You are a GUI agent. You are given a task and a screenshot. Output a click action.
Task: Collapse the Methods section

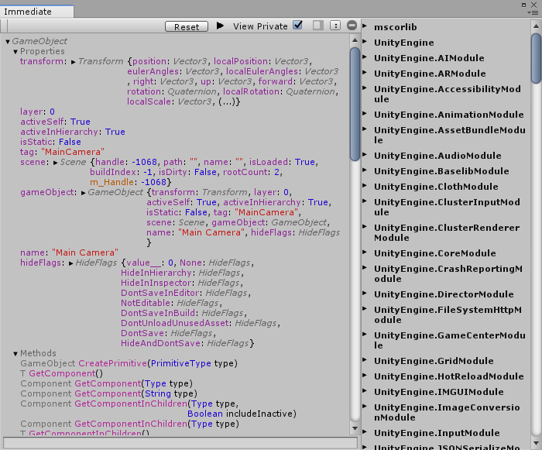click(x=15, y=354)
